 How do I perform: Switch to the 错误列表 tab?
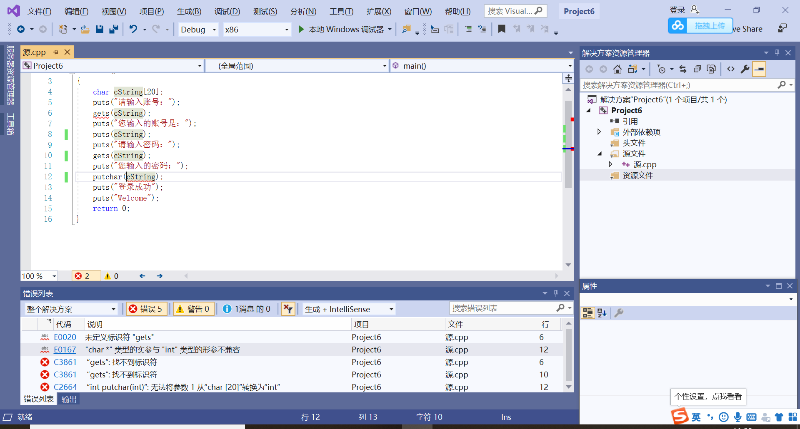click(x=38, y=399)
